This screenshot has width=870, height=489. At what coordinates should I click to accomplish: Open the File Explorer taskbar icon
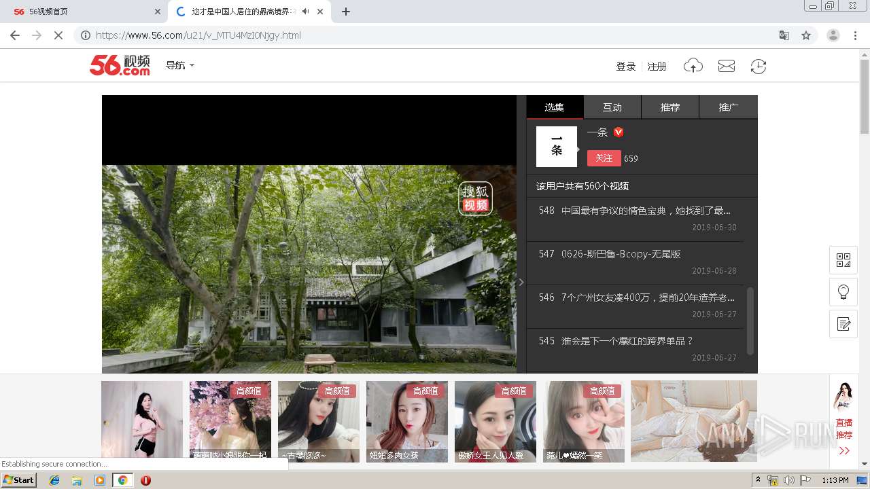coord(77,480)
